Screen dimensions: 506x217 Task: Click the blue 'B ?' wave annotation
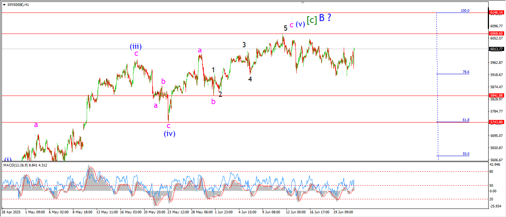325,18
